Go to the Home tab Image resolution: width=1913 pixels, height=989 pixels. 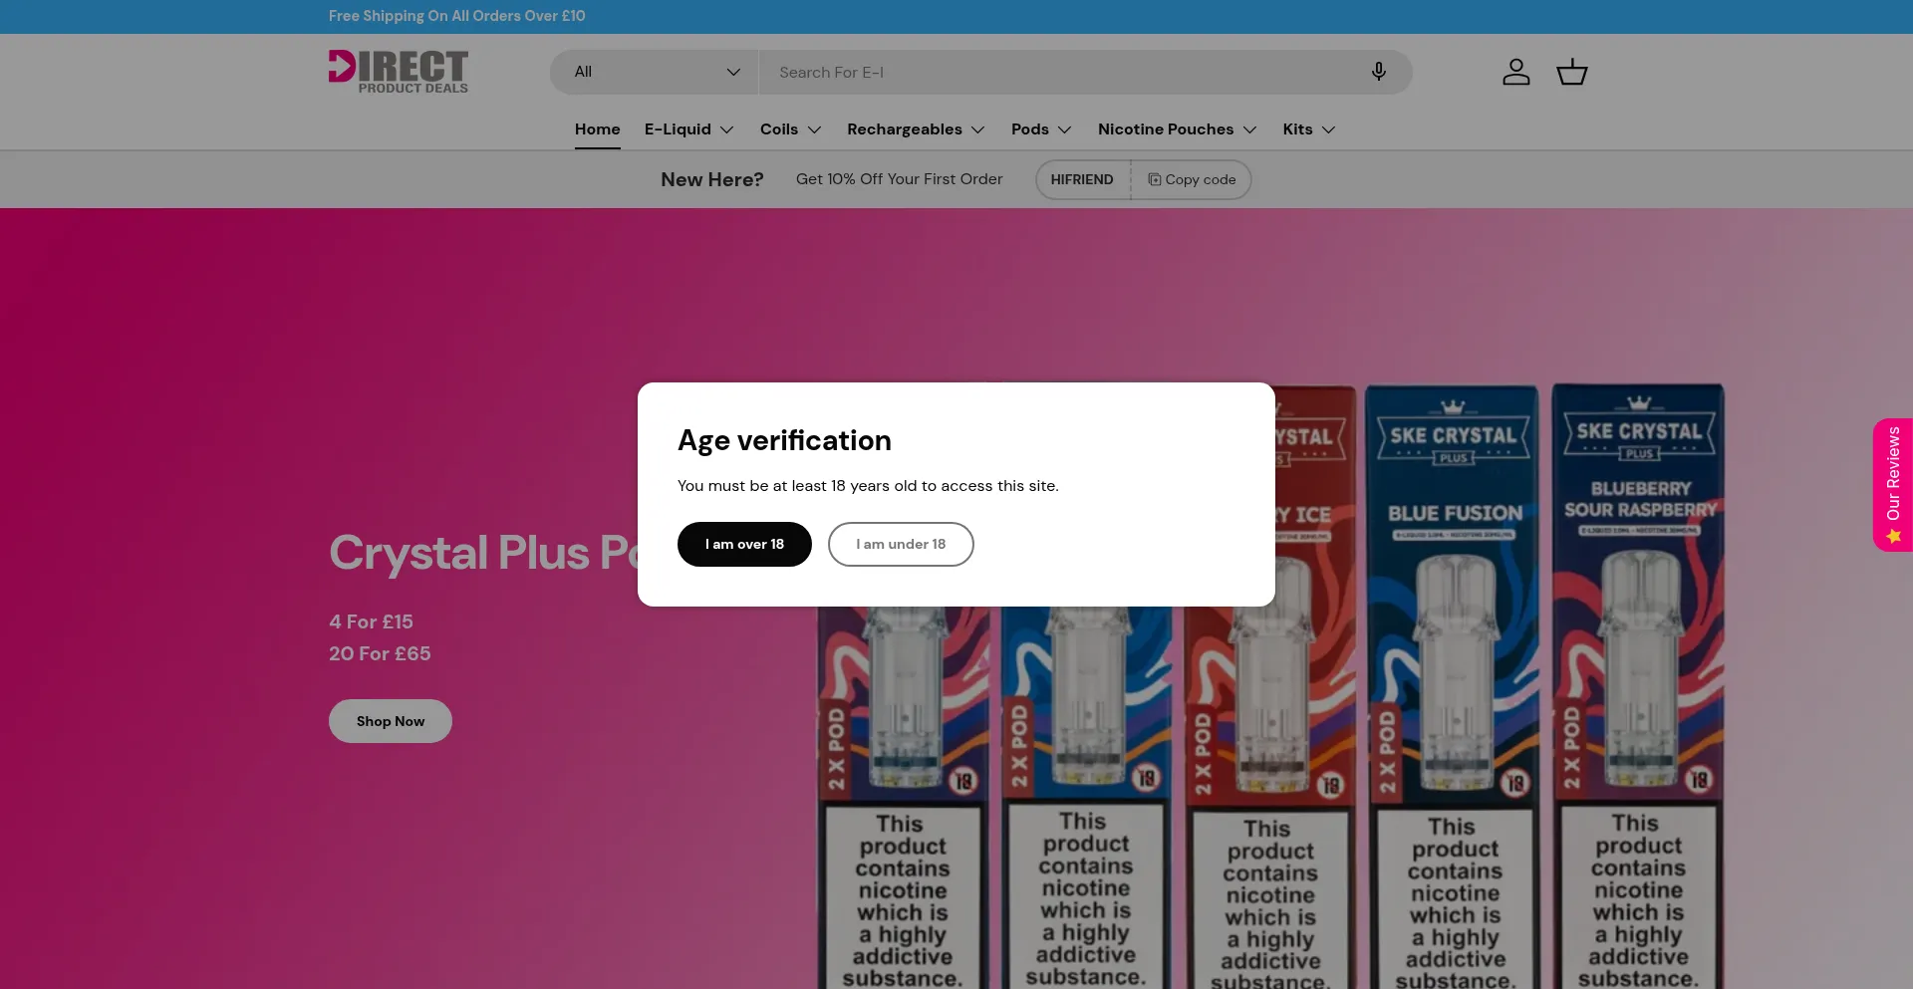pyautogui.click(x=598, y=129)
